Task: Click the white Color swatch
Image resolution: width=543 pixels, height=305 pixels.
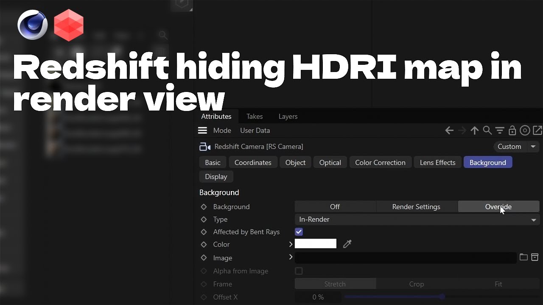Action: coord(316,244)
